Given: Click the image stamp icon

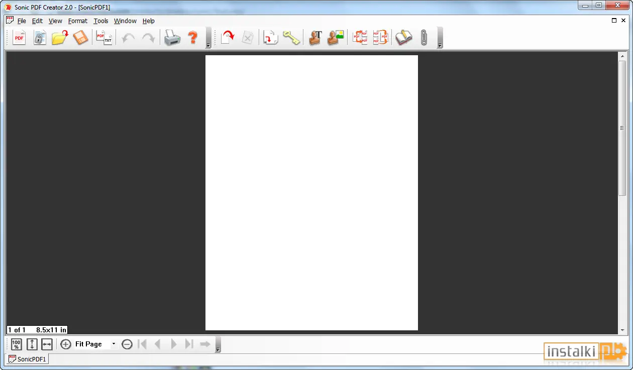Looking at the screenshot, I should 335,38.
